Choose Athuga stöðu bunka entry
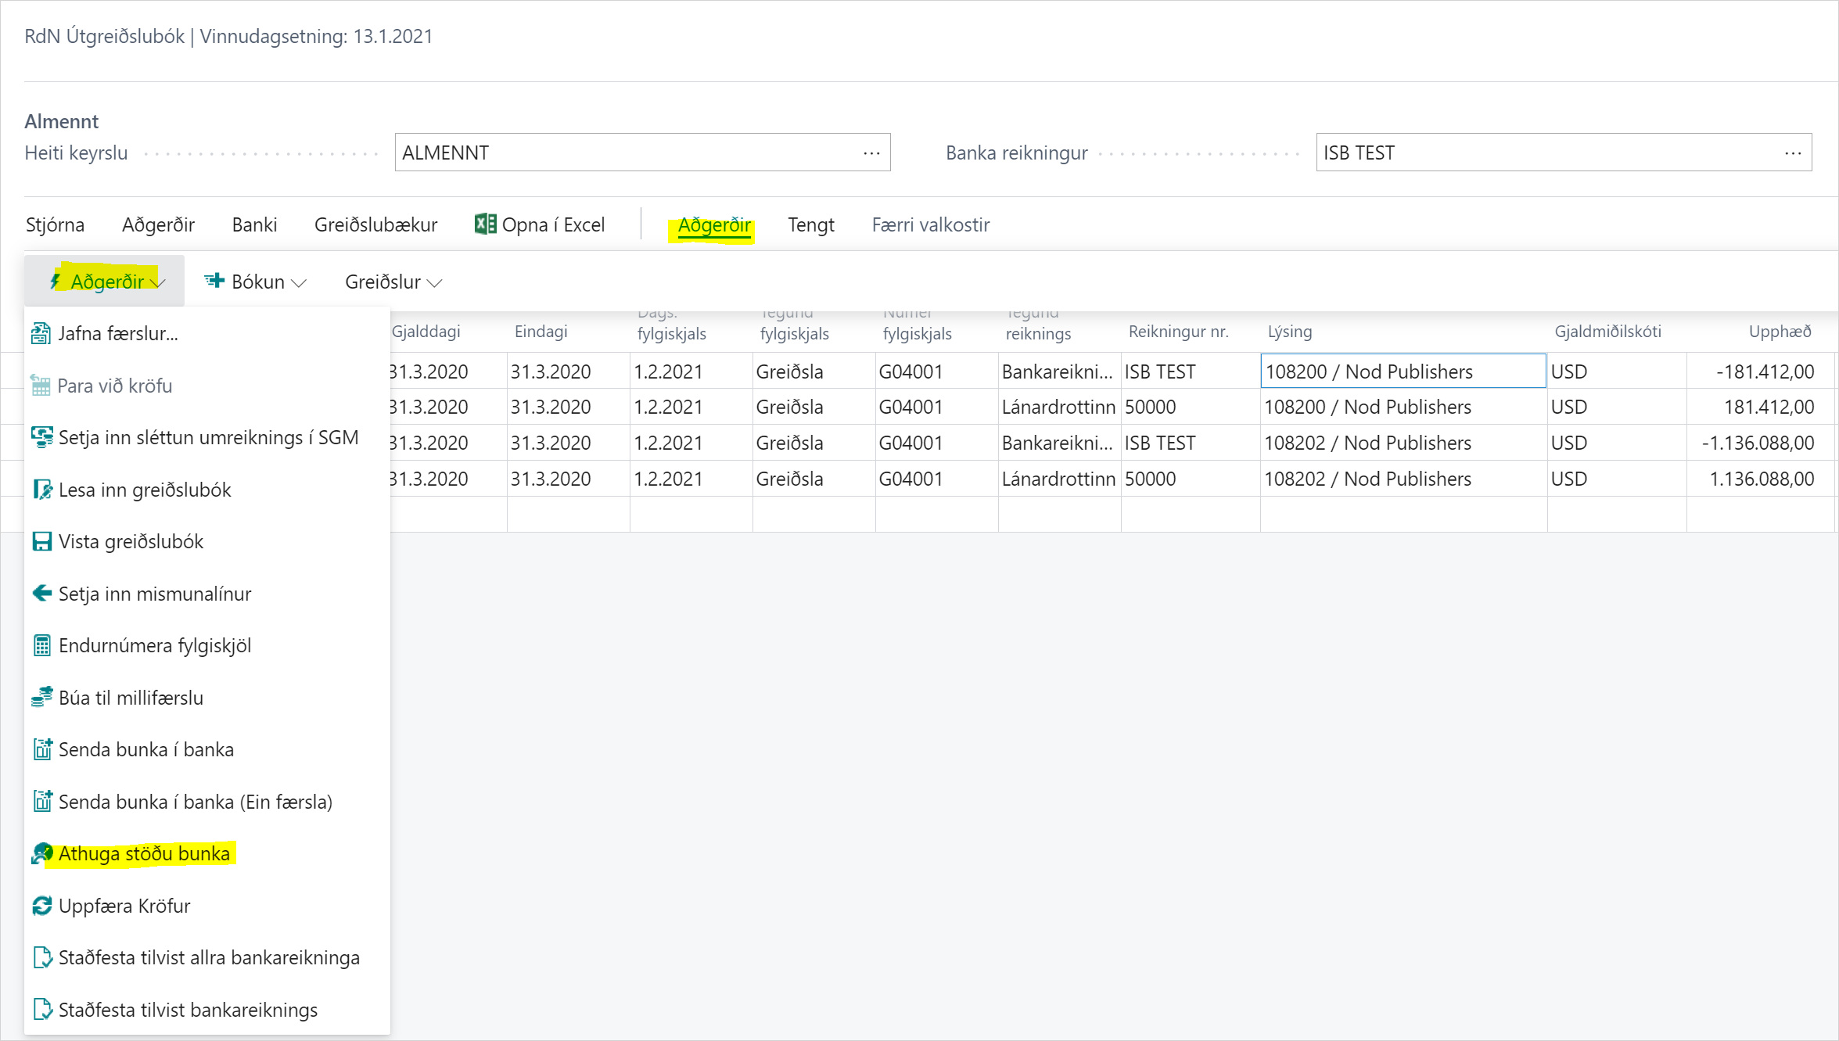 pyautogui.click(x=207, y=853)
